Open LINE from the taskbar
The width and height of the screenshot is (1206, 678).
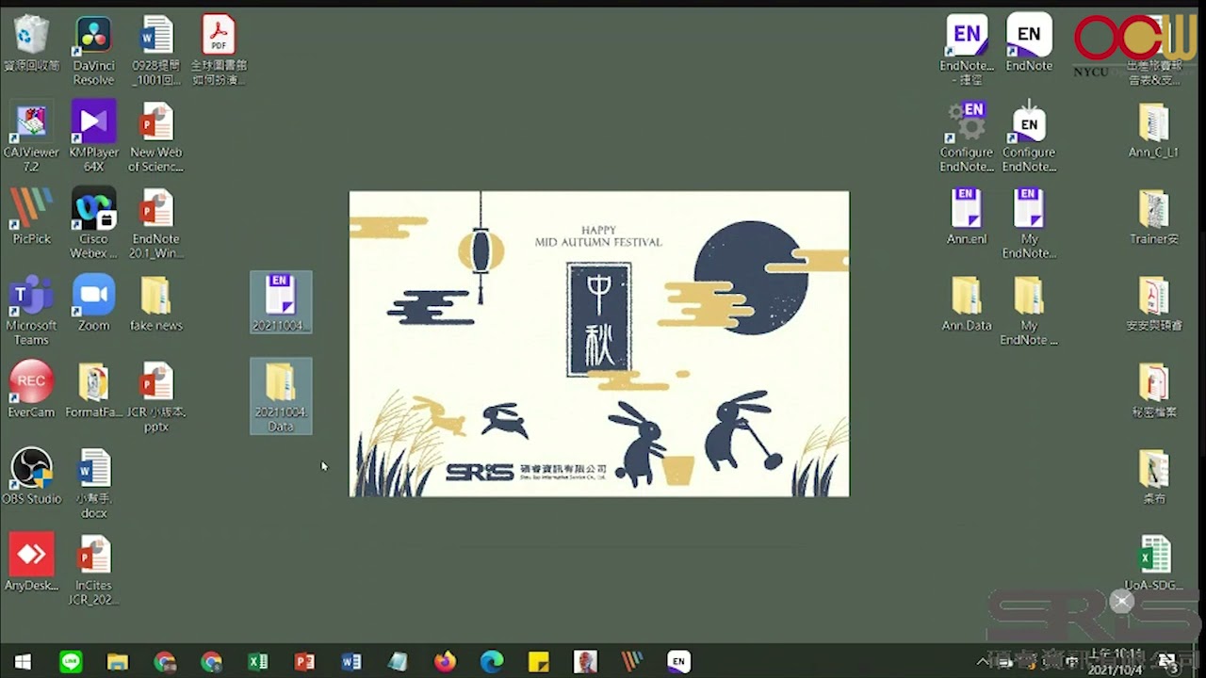point(71,662)
